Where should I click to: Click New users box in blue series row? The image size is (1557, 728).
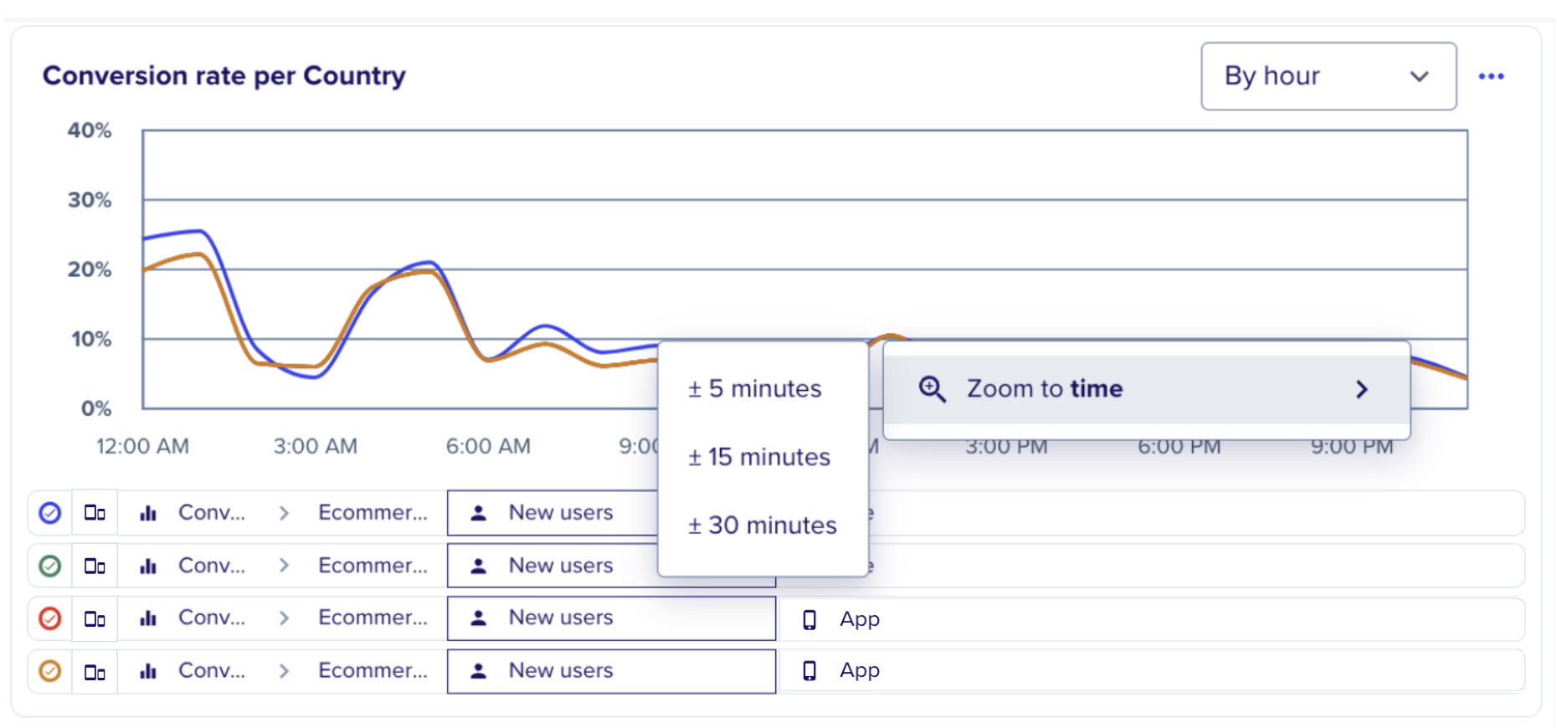click(552, 513)
